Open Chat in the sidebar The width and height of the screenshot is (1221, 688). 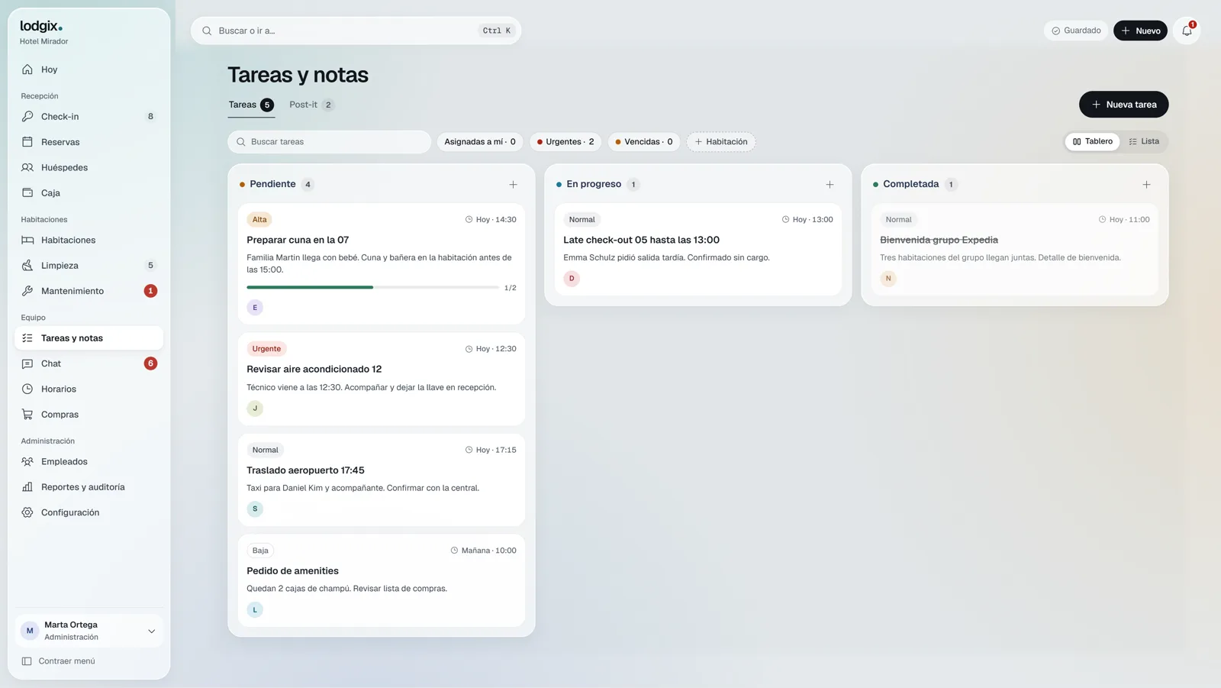point(89,363)
